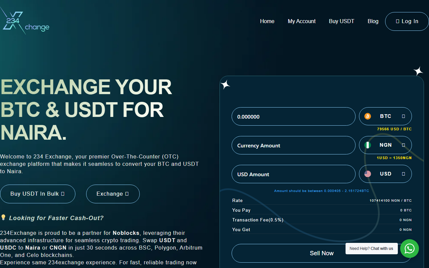Click the 79566 USD / BTC rate text
This screenshot has height=268, width=429.
pyautogui.click(x=394, y=129)
